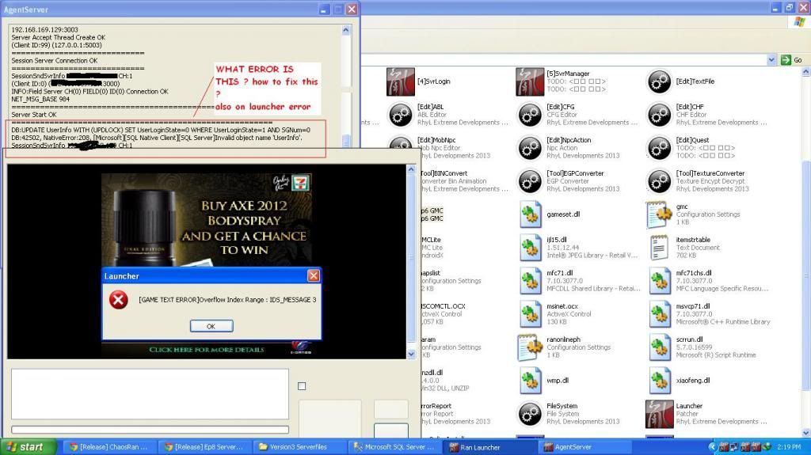This screenshot has height=455, width=811.
Task: Click OK in the Launcher error dialog
Action: pos(211,326)
